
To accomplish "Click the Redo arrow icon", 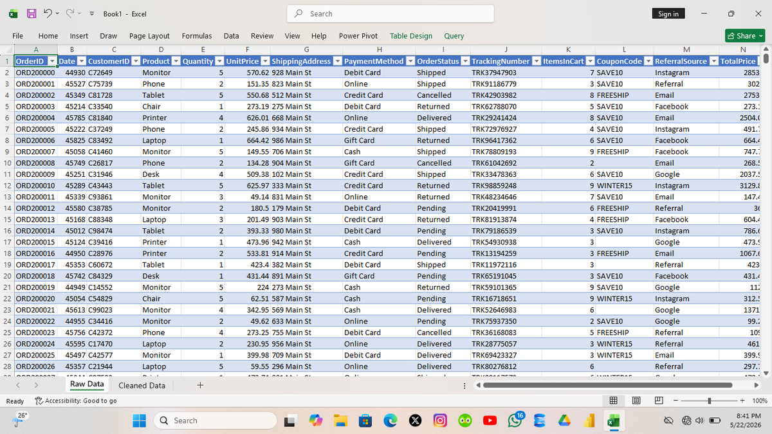I will 70,14.
